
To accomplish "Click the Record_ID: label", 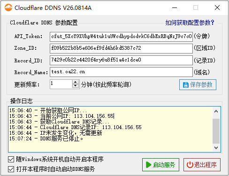I will coord(28,61).
